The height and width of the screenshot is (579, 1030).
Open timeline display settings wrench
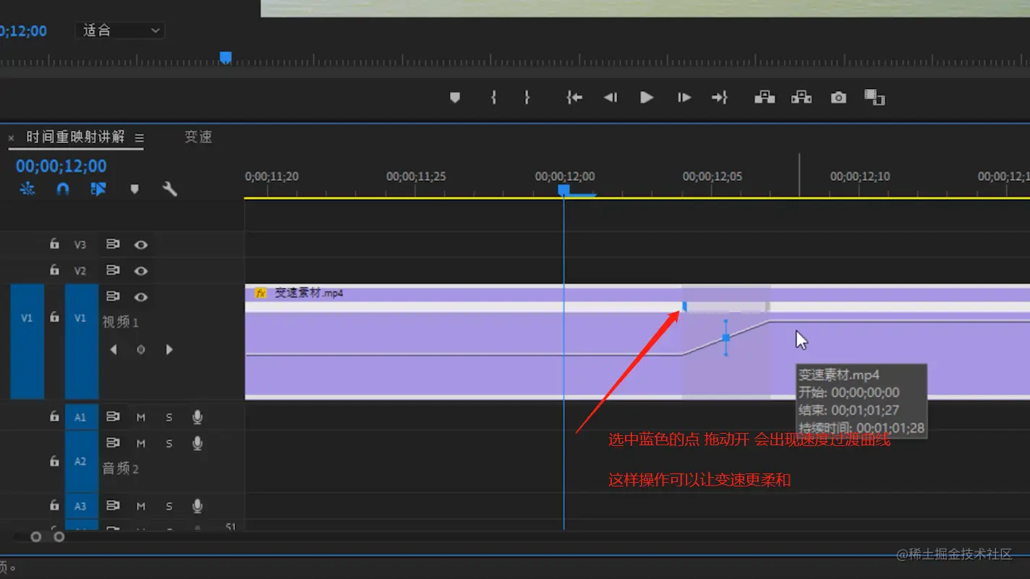point(170,189)
